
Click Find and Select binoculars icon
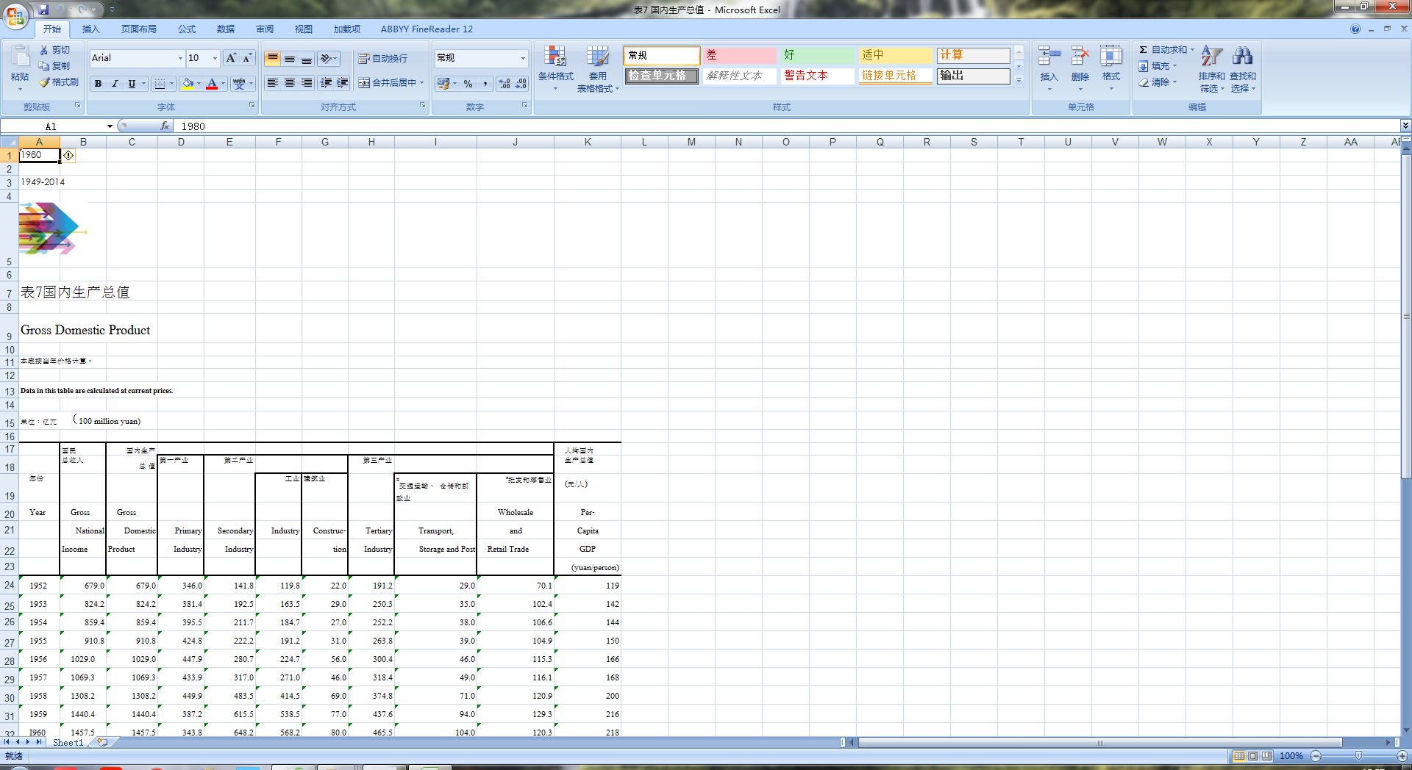coord(1242,57)
